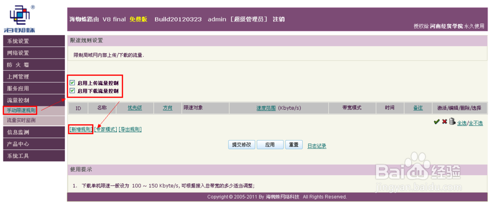Click the 海蜘蛛 logo at top left
This screenshot has height=204, width=489.
point(20,19)
